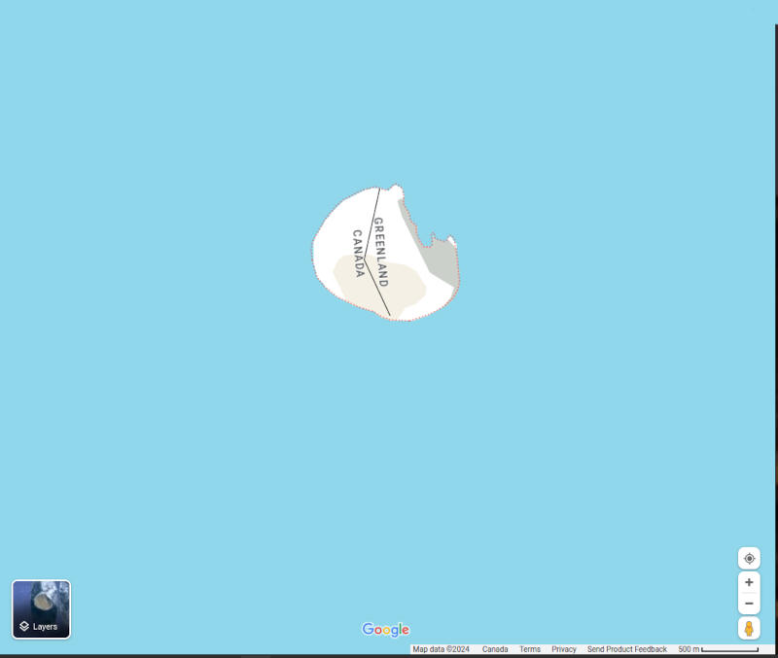Open the Map data ©2024 notice
Screen dimensions: 778x658
pyautogui.click(x=441, y=649)
